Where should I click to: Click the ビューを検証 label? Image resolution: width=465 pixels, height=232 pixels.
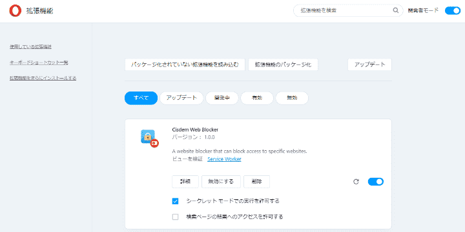point(187,159)
